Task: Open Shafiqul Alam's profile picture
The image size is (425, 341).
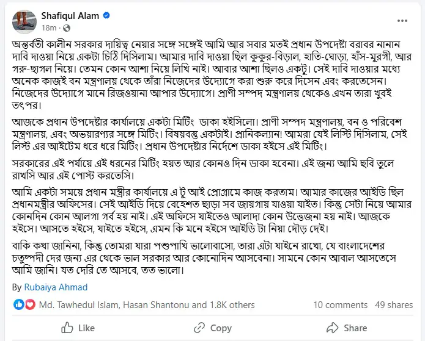Action: [24, 22]
